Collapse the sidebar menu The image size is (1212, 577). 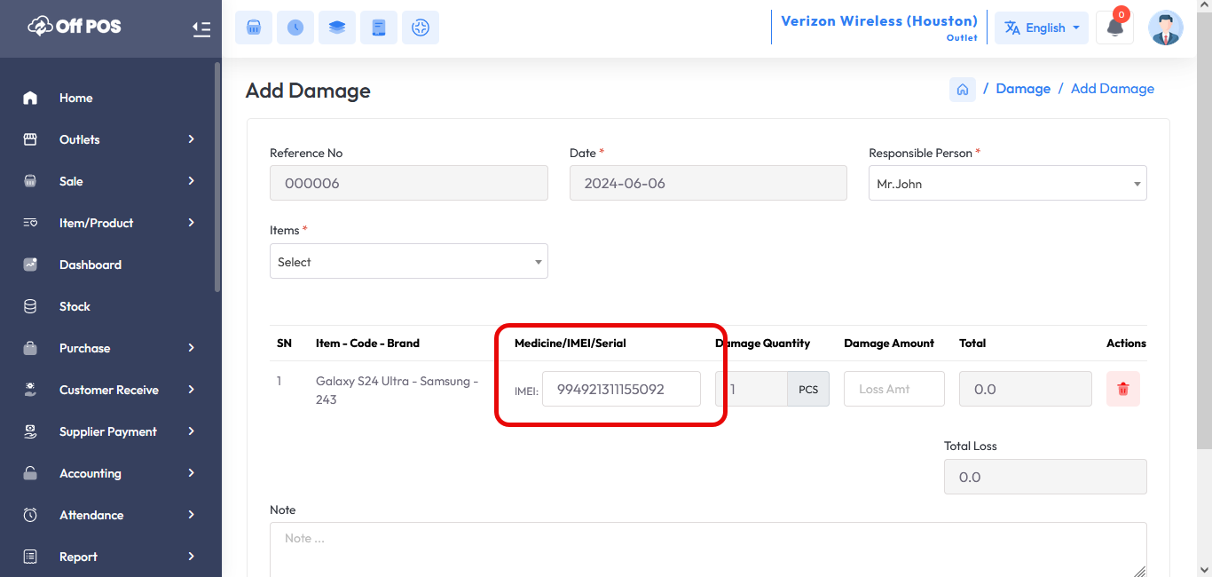pyautogui.click(x=201, y=28)
